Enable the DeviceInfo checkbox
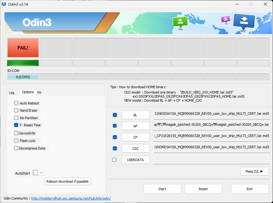Viewport: 273px width, 203px height. 16,133
